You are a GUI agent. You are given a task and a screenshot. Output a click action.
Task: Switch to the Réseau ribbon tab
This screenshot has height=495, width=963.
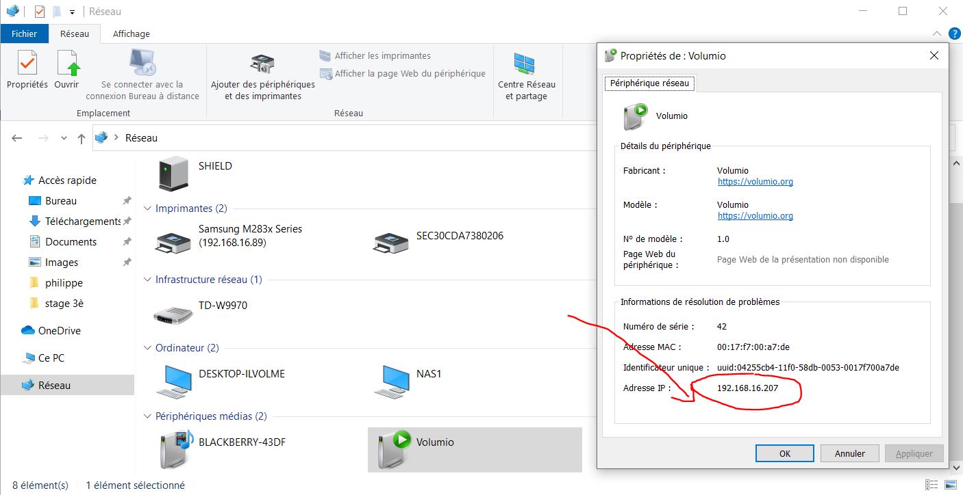pyautogui.click(x=75, y=34)
